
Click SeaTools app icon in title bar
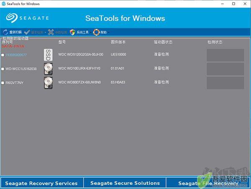coord(3,4)
